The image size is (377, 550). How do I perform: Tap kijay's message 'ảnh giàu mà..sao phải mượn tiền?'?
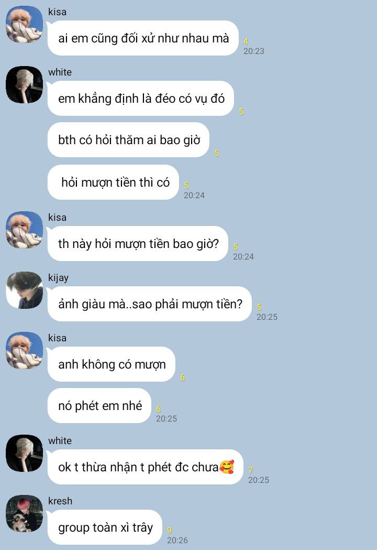[150, 304]
